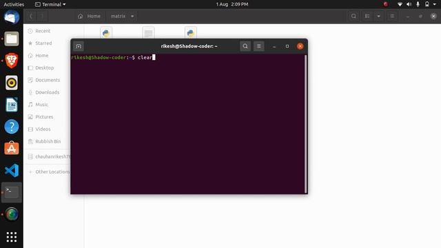Open the camera lens app in the dock
Viewport: 441px width, 248px height.
coord(12,214)
